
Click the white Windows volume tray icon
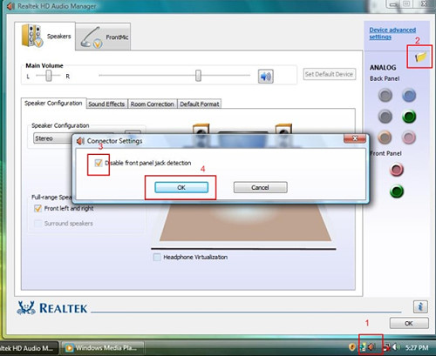tap(396, 347)
